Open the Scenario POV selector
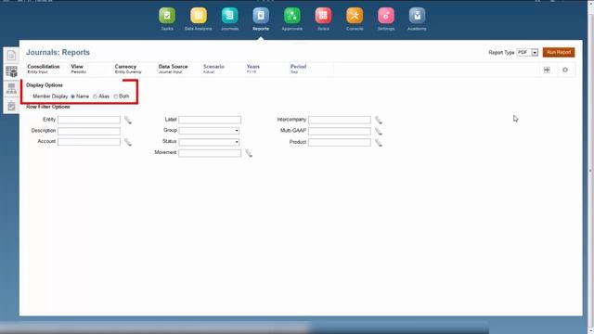594x334 pixels. point(213,69)
